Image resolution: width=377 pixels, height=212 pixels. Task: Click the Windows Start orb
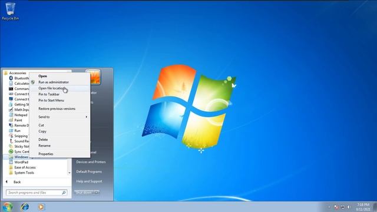pyautogui.click(x=8, y=207)
